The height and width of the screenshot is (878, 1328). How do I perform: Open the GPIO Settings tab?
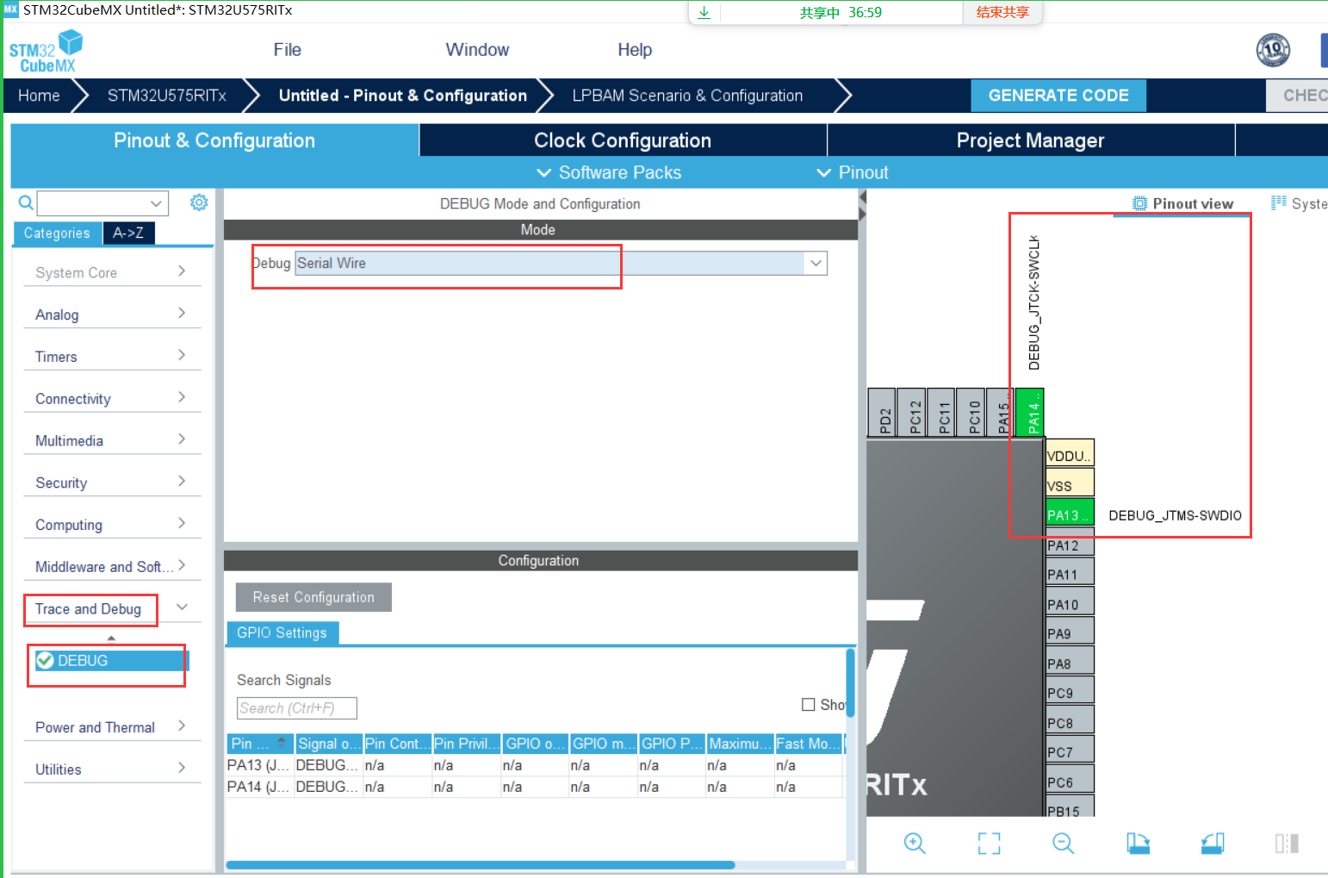pos(282,632)
